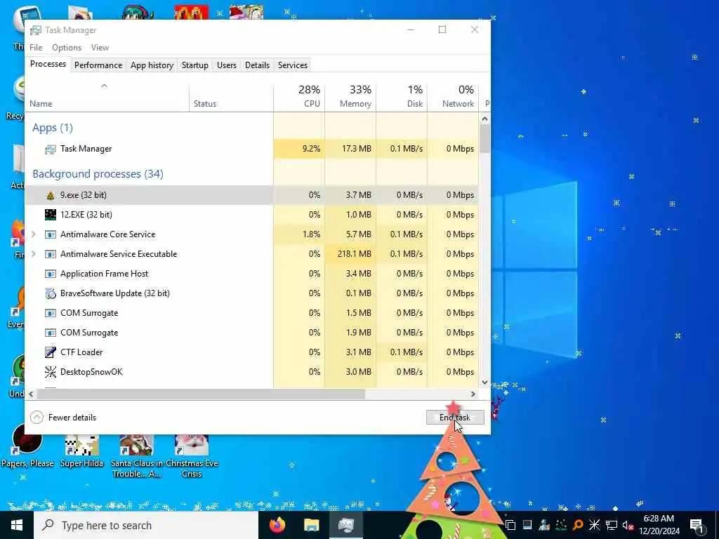
Task: Collapse with the Fewer details chevron
Action: (37, 418)
